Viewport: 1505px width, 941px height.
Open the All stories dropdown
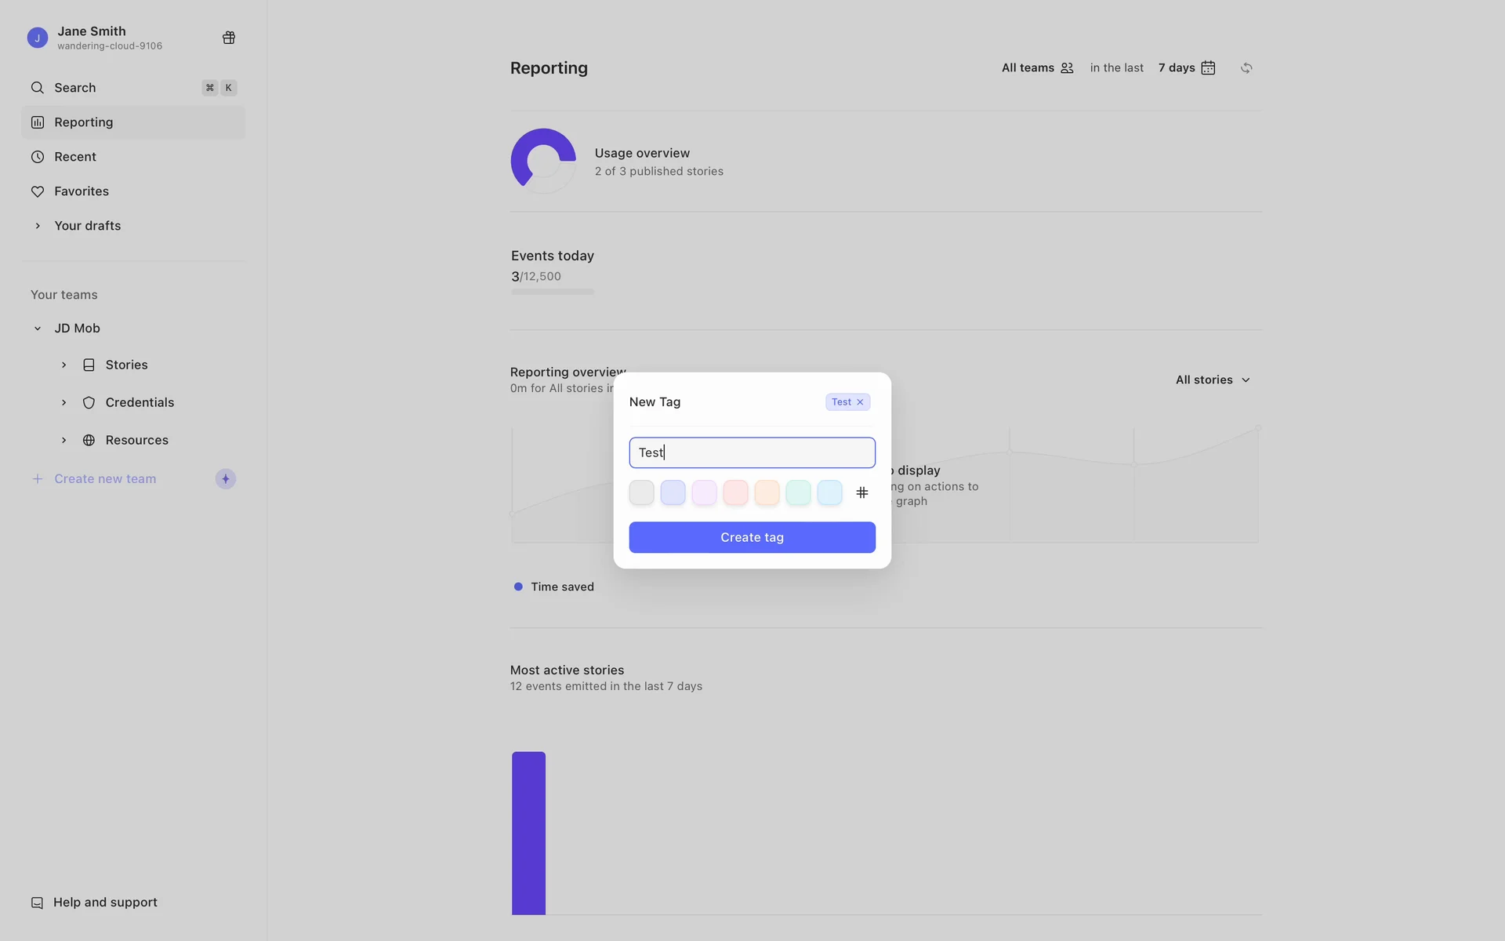(1213, 380)
